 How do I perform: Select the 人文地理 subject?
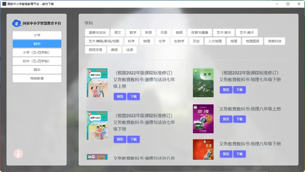[x=215, y=41]
